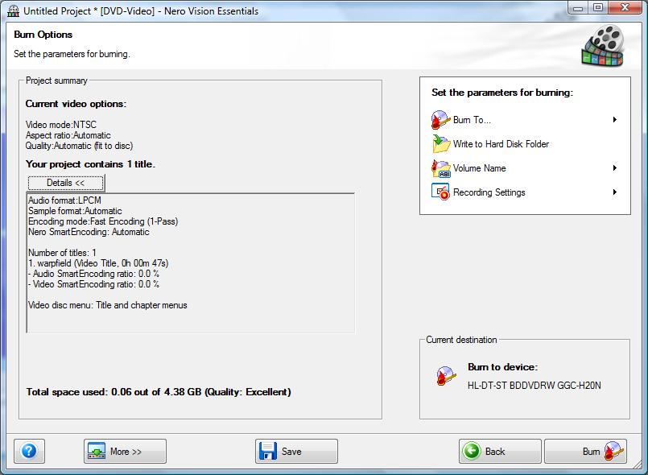This screenshot has width=648, height=475.
Task: Click the burn-to-device disc icon in Current destination
Action: tap(446, 376)
